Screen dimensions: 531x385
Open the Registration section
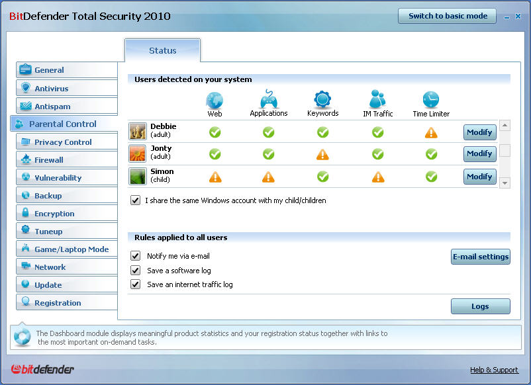67,303
